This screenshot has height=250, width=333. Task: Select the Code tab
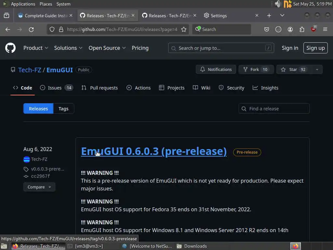[x=22, y=88]
